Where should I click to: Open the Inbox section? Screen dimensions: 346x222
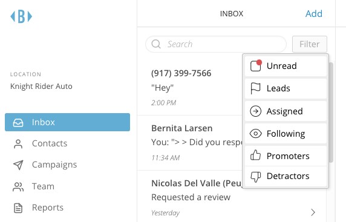click(x=67, y=122)
